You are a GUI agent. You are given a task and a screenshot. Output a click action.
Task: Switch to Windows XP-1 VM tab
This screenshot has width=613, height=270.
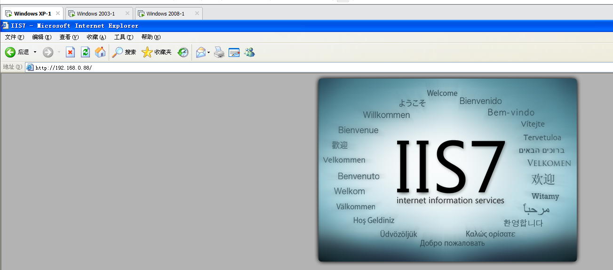click(32, 14)
